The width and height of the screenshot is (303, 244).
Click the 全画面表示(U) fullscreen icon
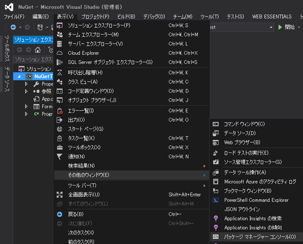click(x=60, y=195)
